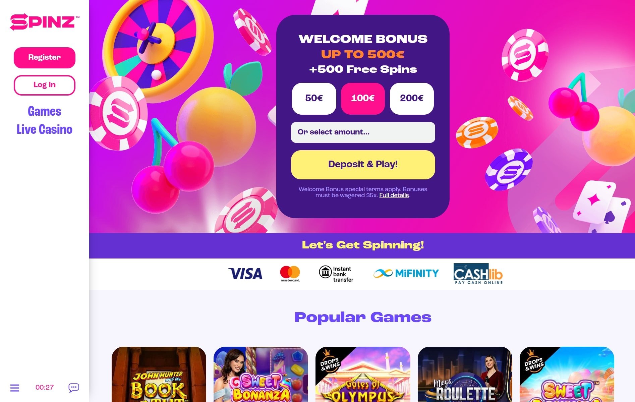Open the 'Or select amount...' dropdown
Image resolution: width=635 pixels, height=402 pixels.
(363, 132)
